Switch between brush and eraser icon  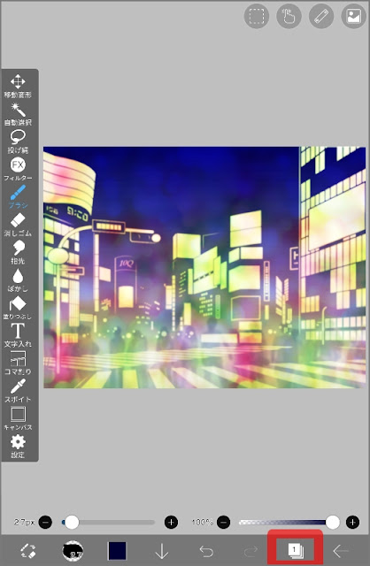coord(27,551)
